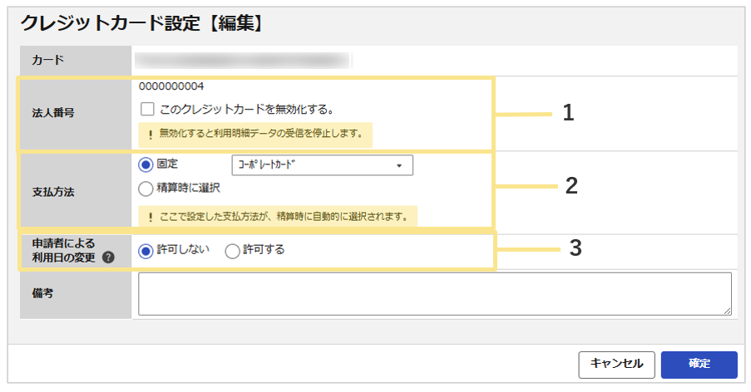The width and height of the screenshot is (751, 392).
Task: Click the 法人番号 value 0000000004
Action: pos(171,86)
